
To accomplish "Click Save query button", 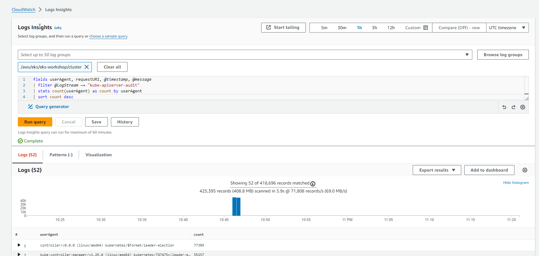I will 96,122.
